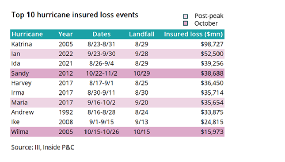Click the Wilma hurricane cell
This screenshot has width=285, height=162.
click(20, 132)
